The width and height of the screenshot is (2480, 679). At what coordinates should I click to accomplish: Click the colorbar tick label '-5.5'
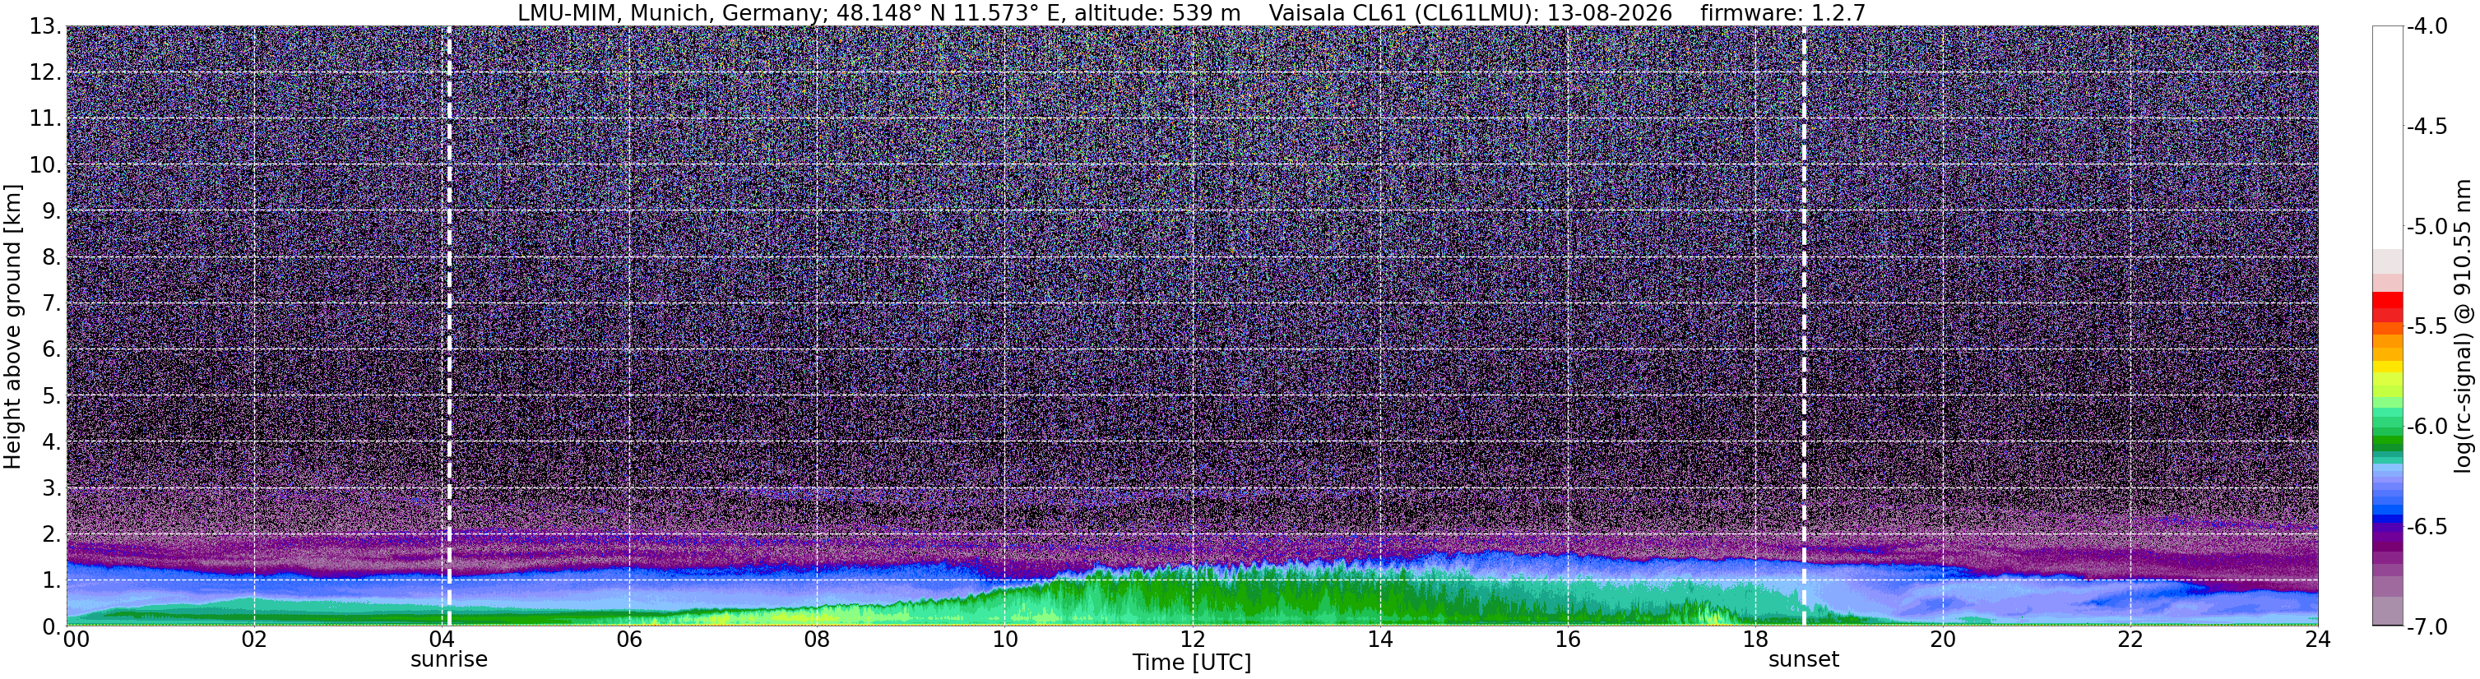pyautogui.click(x=2427, y=326)
